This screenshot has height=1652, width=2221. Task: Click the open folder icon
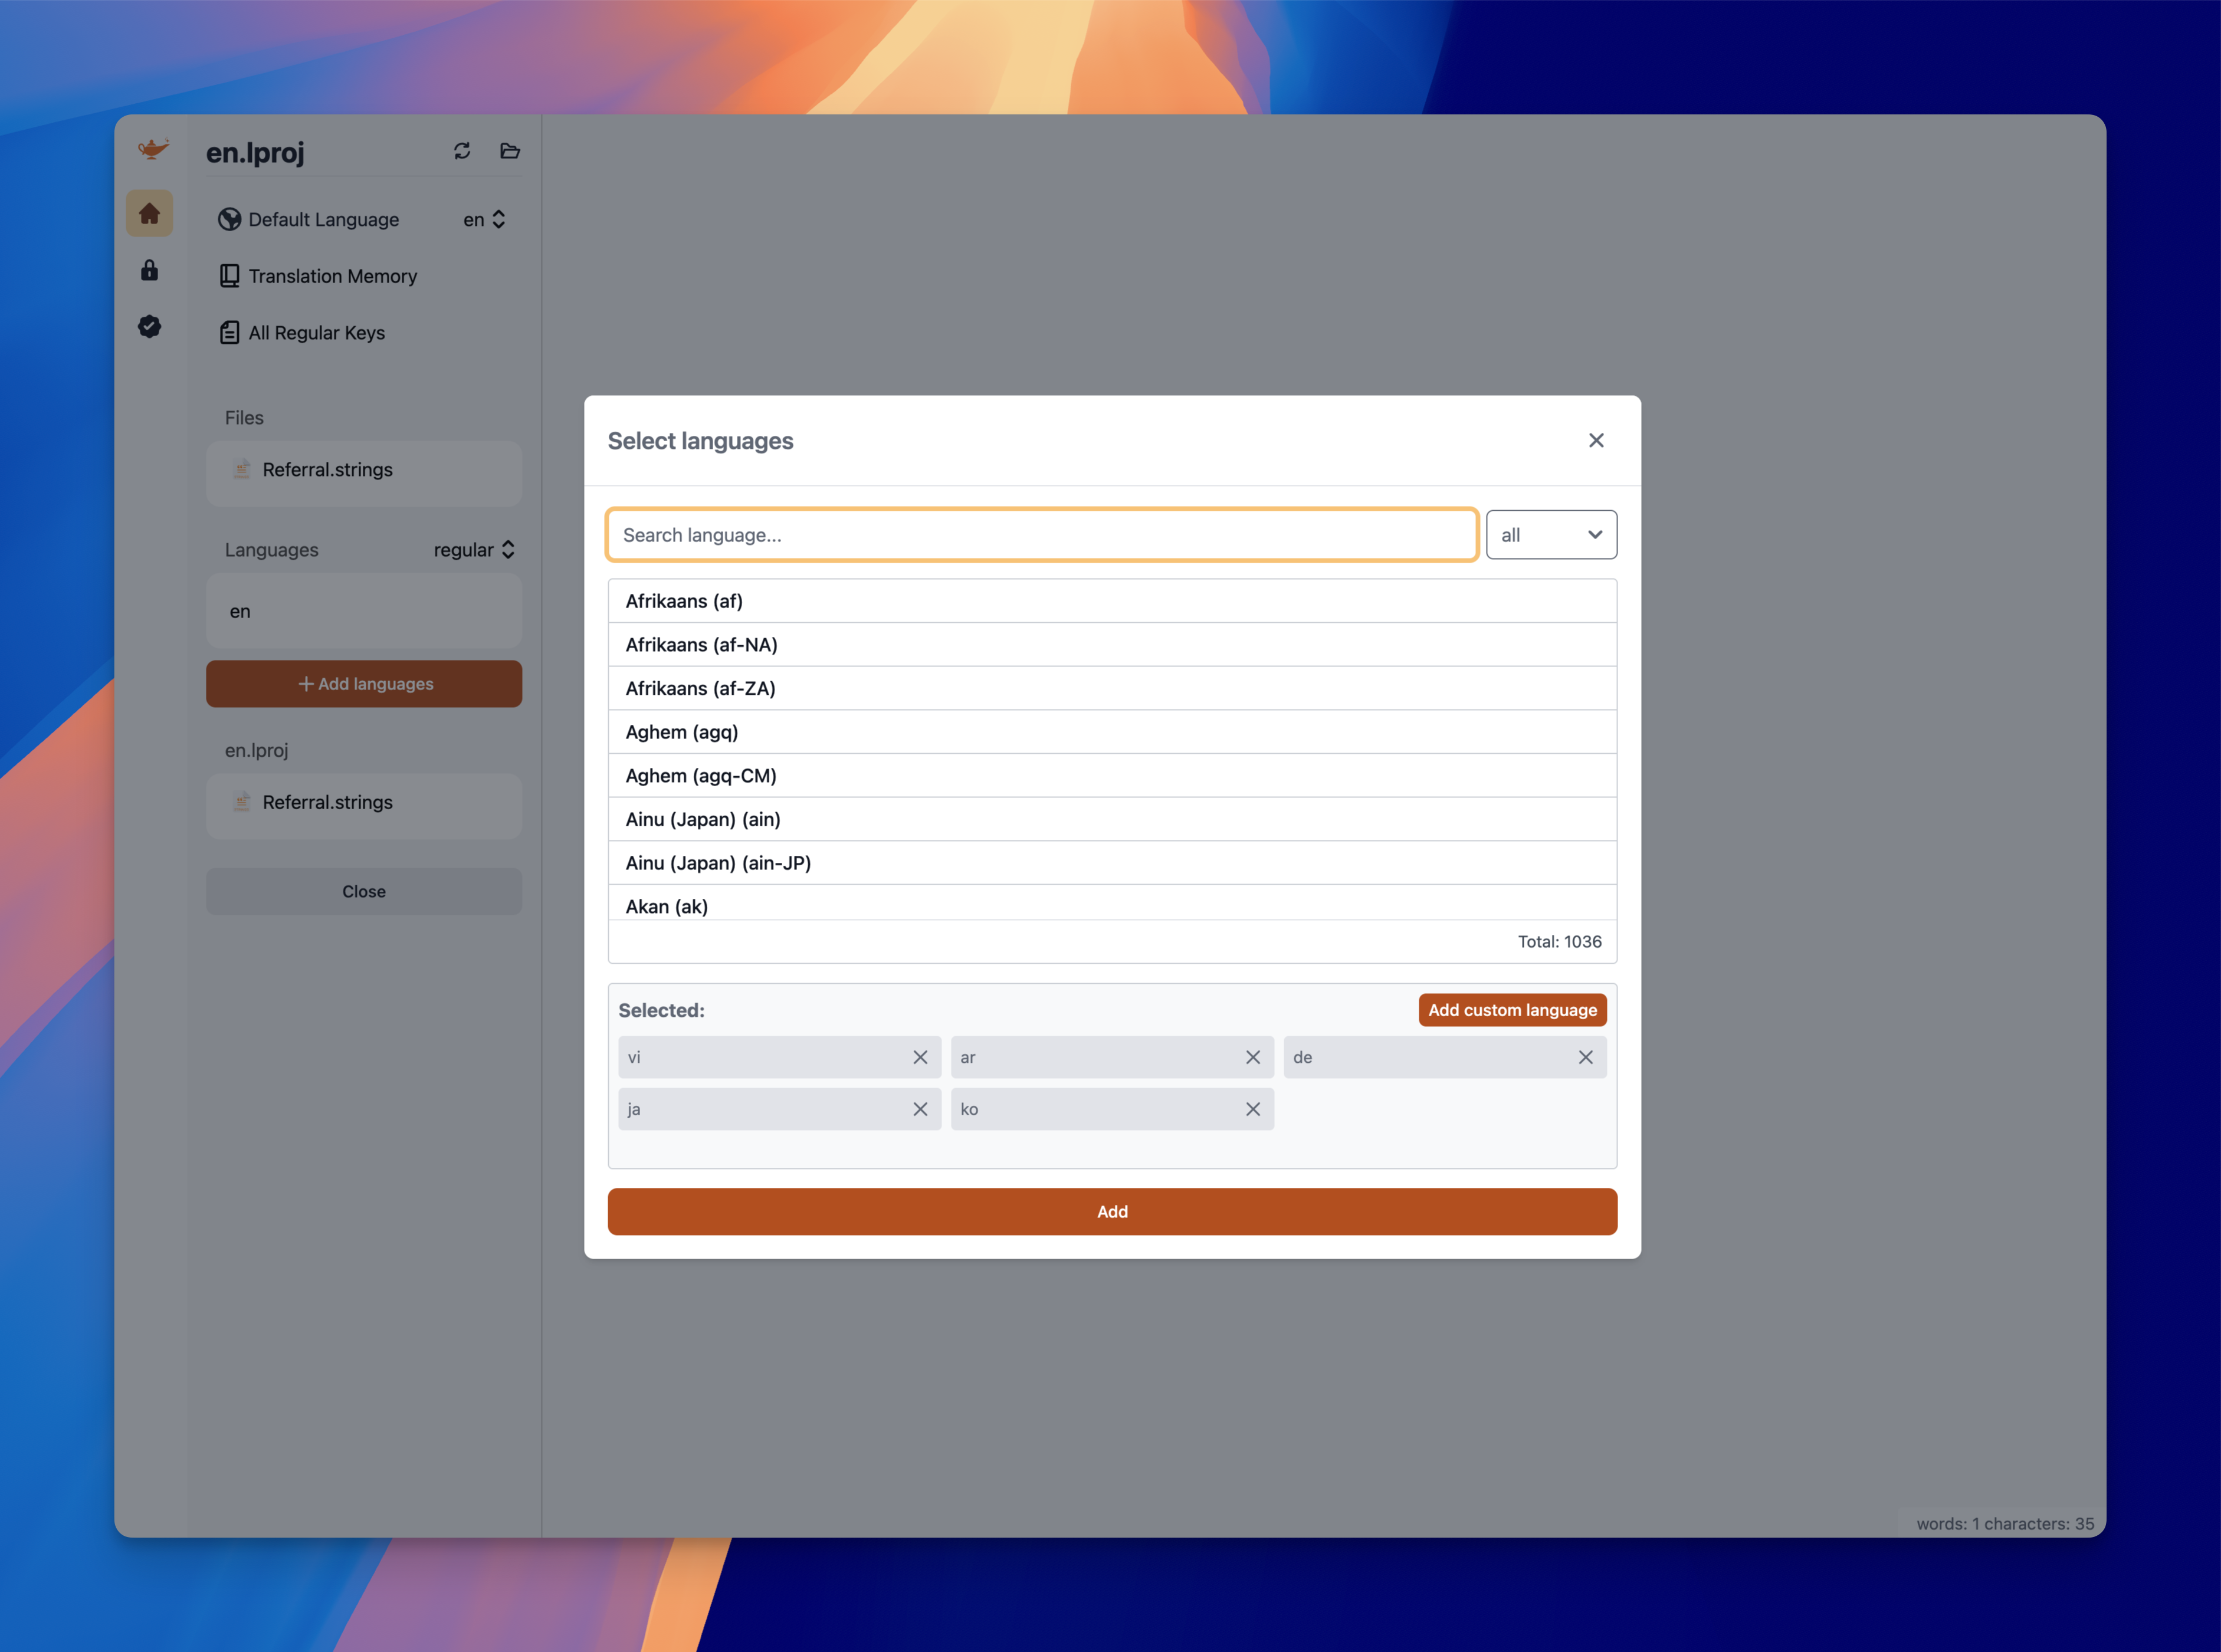[x=510, y=151]
